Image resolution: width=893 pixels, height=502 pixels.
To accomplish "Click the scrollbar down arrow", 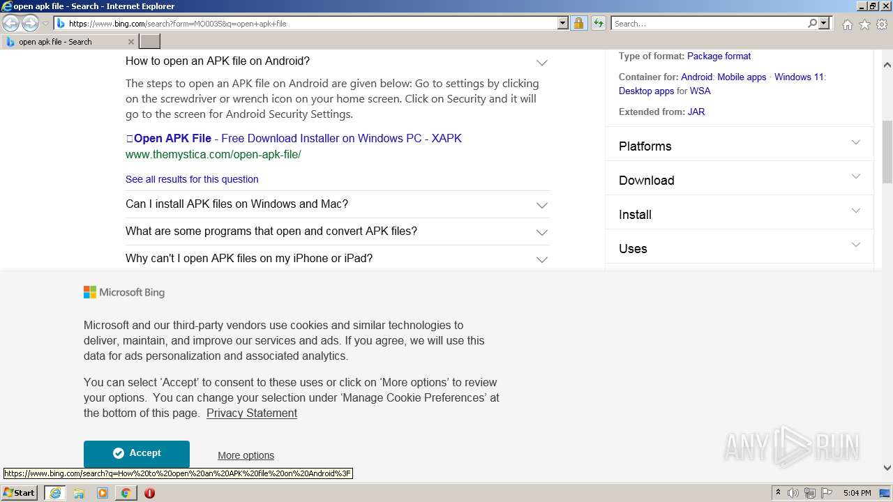I will pyautogui.click(x=887, y=468).
